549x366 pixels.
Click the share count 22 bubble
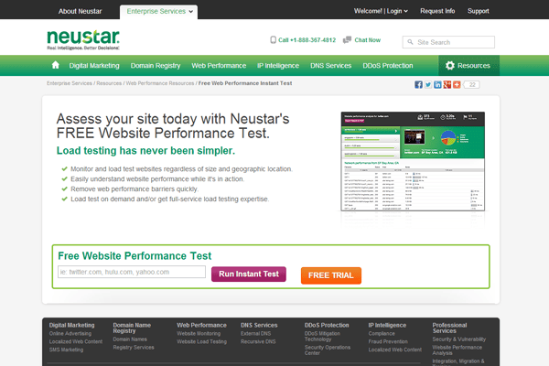point(471,85)
